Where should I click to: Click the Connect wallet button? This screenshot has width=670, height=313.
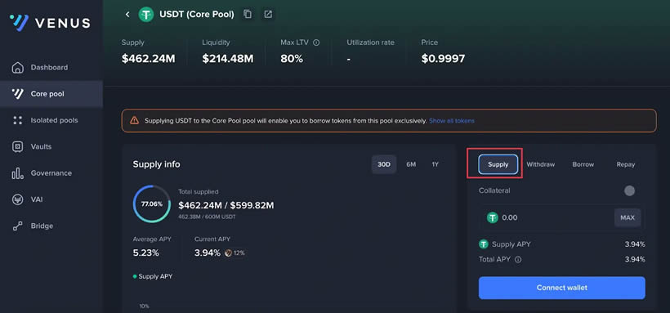tap(562, 288)
